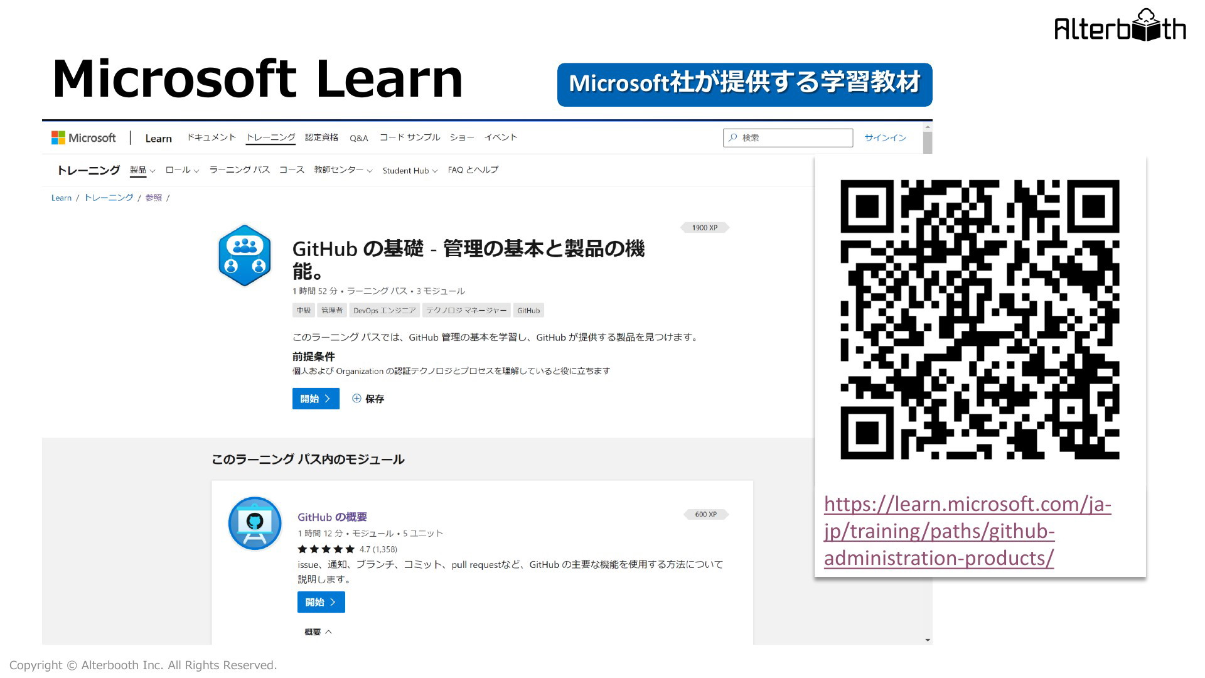Click the 1 時間 52 分 duration text

click(314, 291)
